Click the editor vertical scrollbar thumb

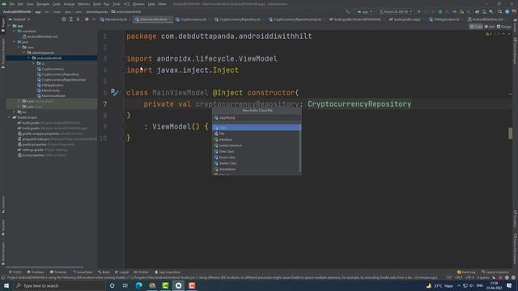coord(510,133)
